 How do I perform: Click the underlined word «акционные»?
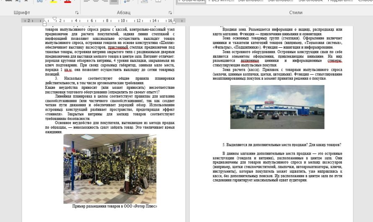(249, 61)
